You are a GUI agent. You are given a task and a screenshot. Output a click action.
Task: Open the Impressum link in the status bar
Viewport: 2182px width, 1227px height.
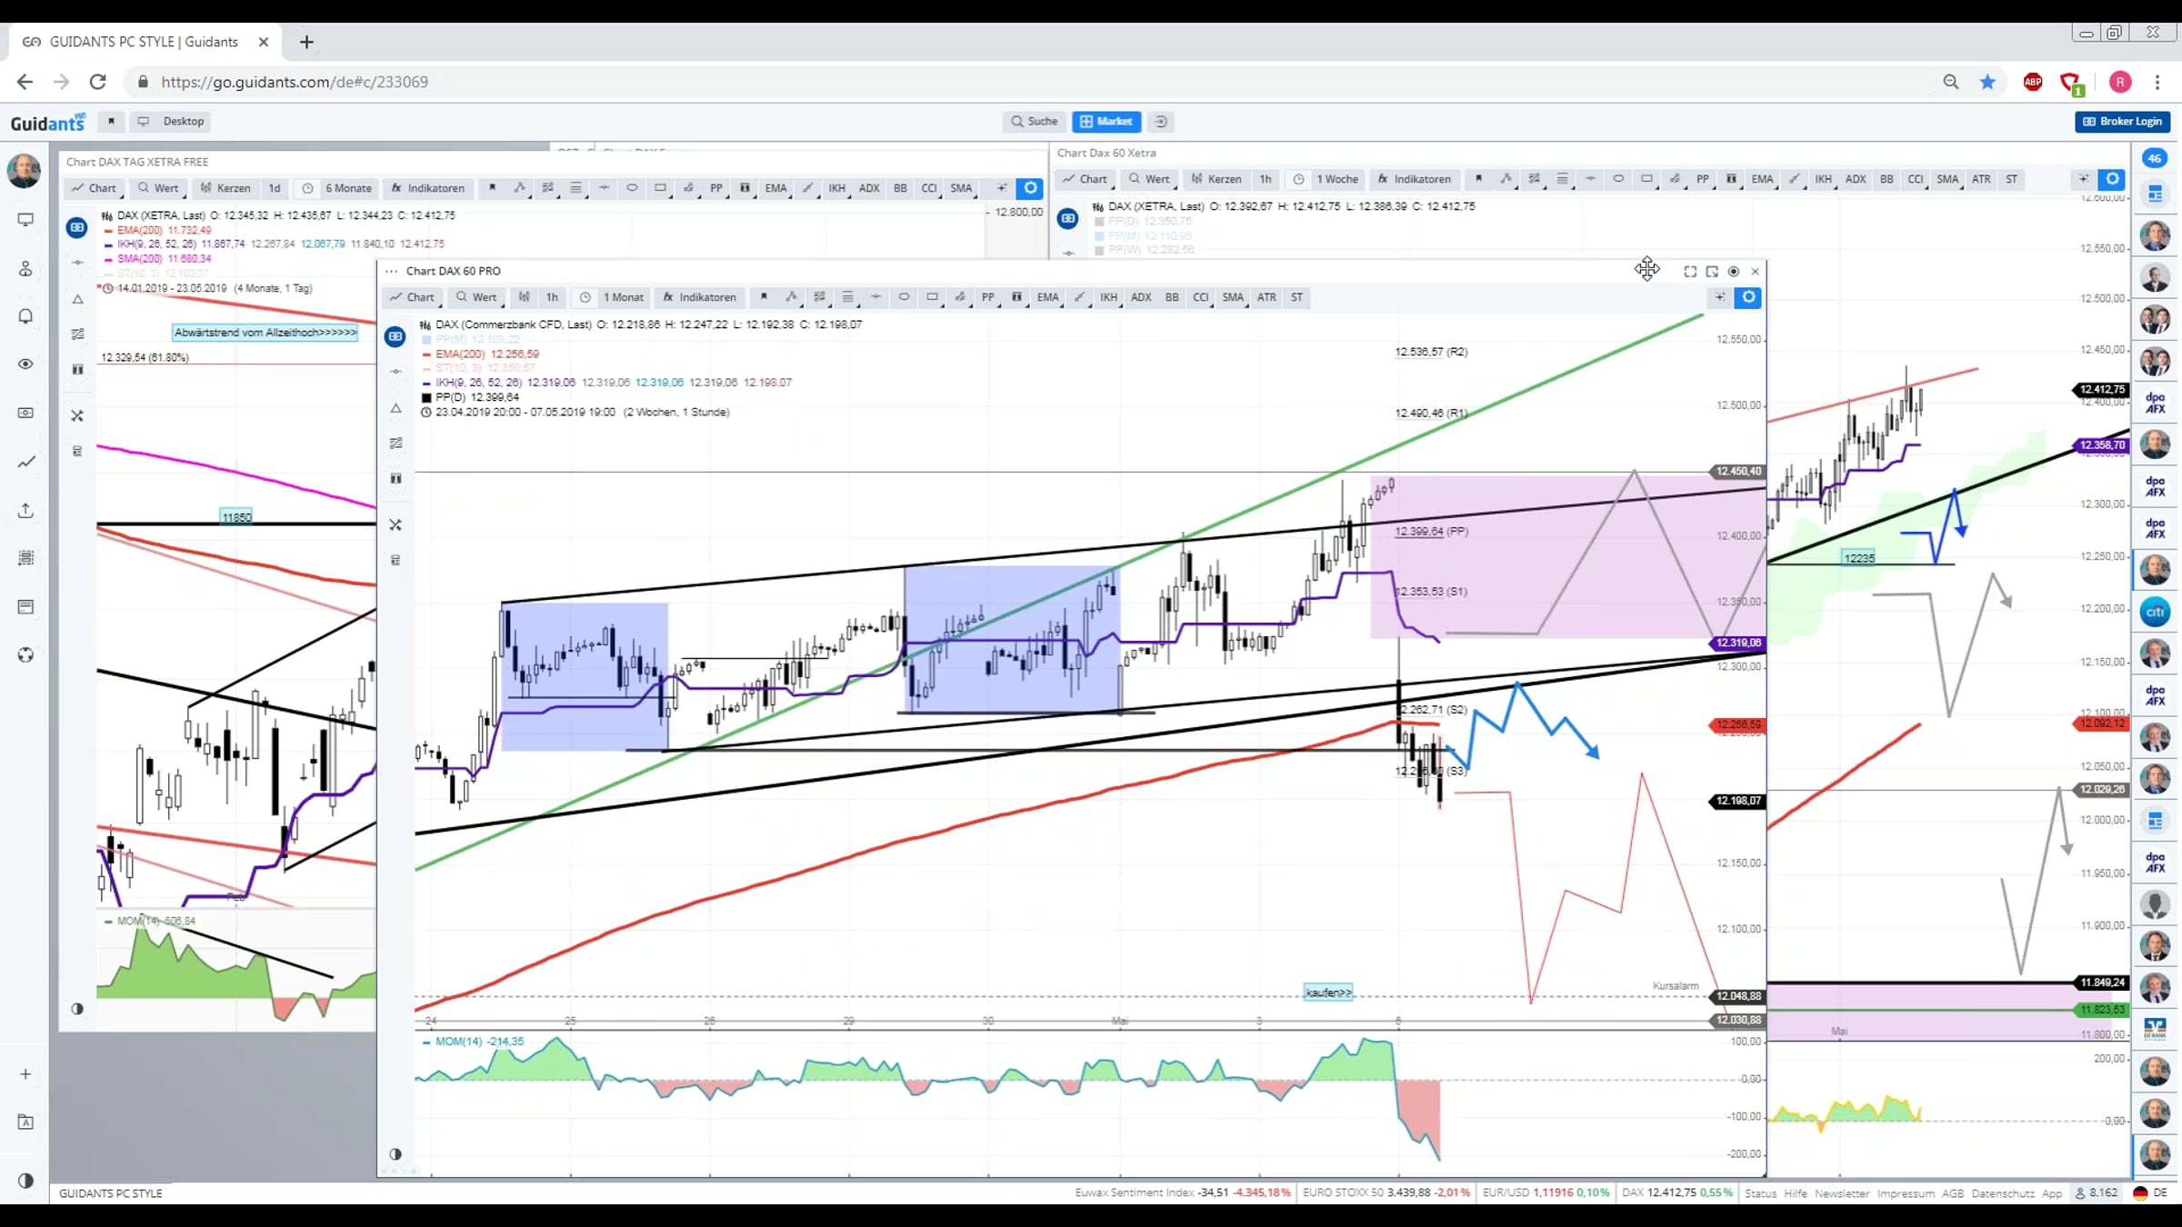(1906, 1193)
